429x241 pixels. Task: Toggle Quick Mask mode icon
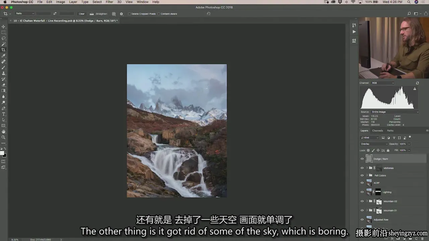(x=4, y=161)
